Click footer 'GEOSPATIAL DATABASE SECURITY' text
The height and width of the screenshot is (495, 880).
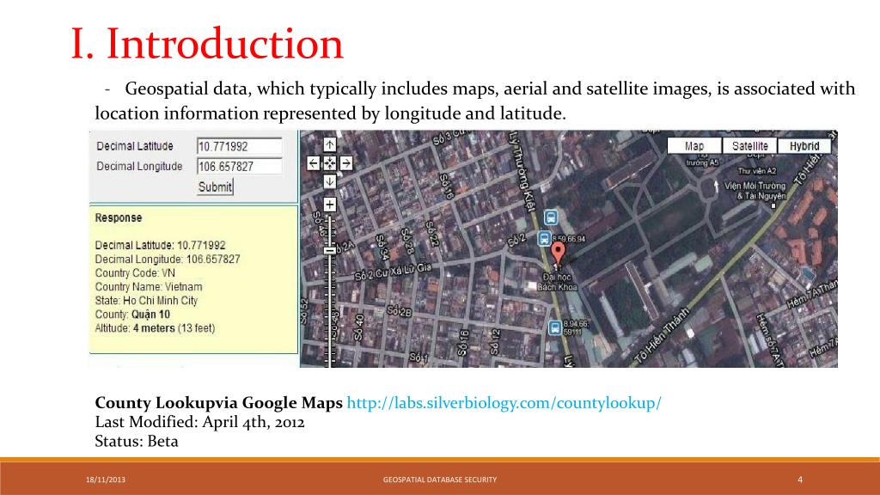[x=440, y=480]
